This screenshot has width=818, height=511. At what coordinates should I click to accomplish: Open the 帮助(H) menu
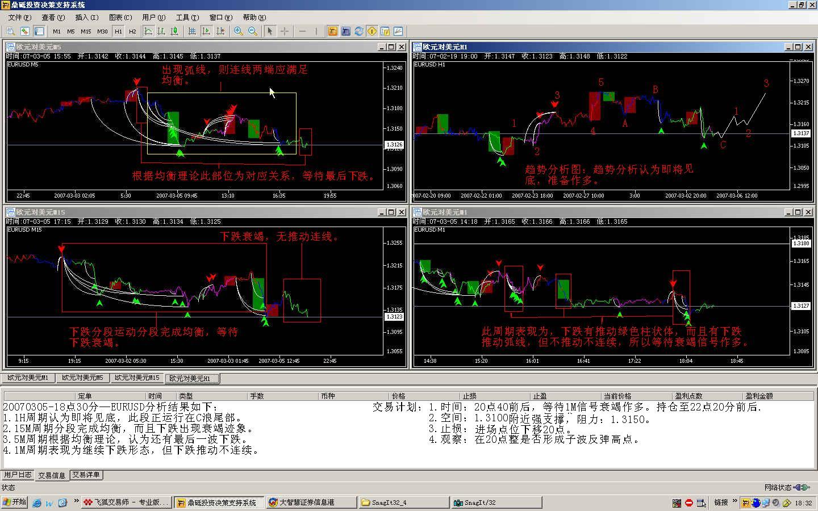click(x=254, y=18)
